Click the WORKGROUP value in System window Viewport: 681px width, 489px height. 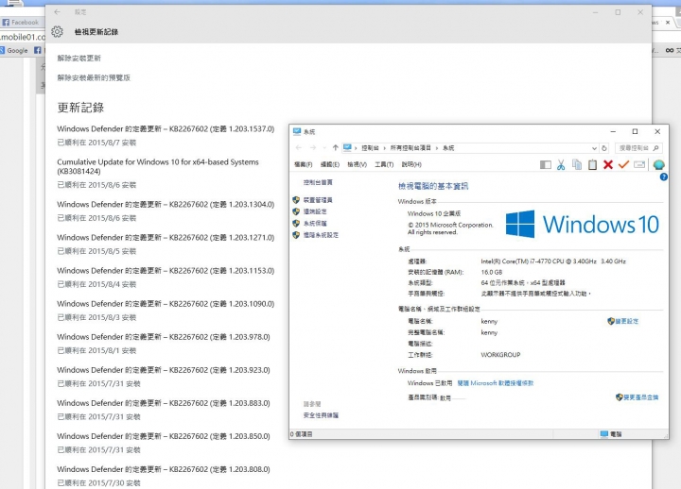pyautogui.click(x=500, y=355)
